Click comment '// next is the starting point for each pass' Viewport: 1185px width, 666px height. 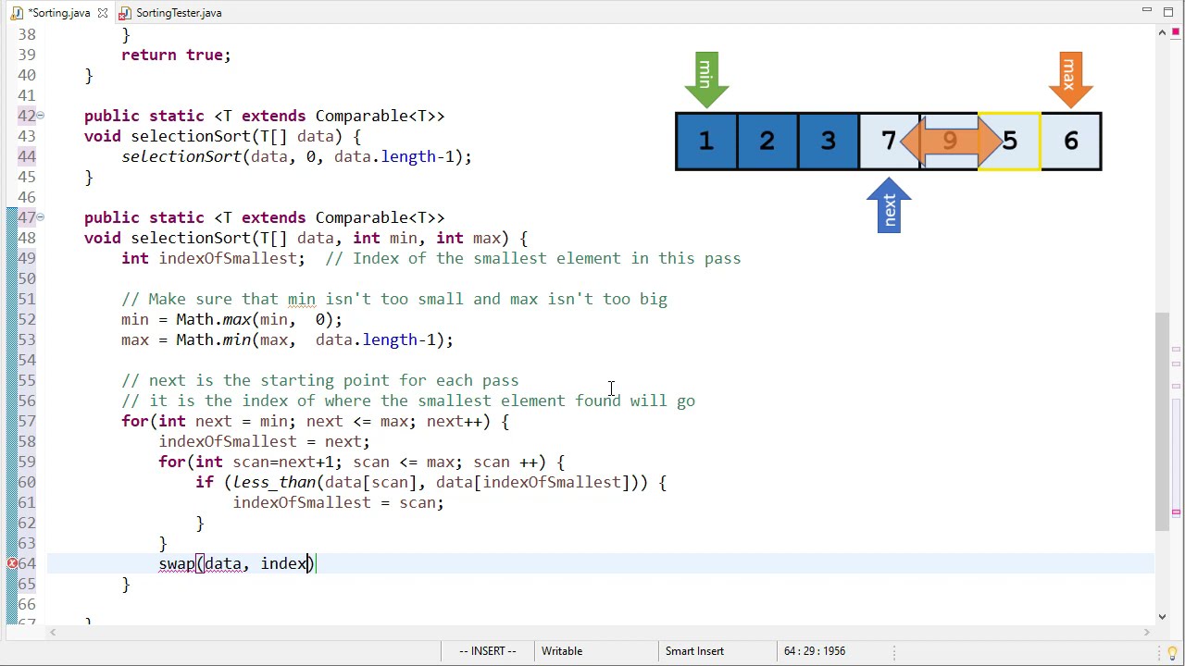(320, 380)
